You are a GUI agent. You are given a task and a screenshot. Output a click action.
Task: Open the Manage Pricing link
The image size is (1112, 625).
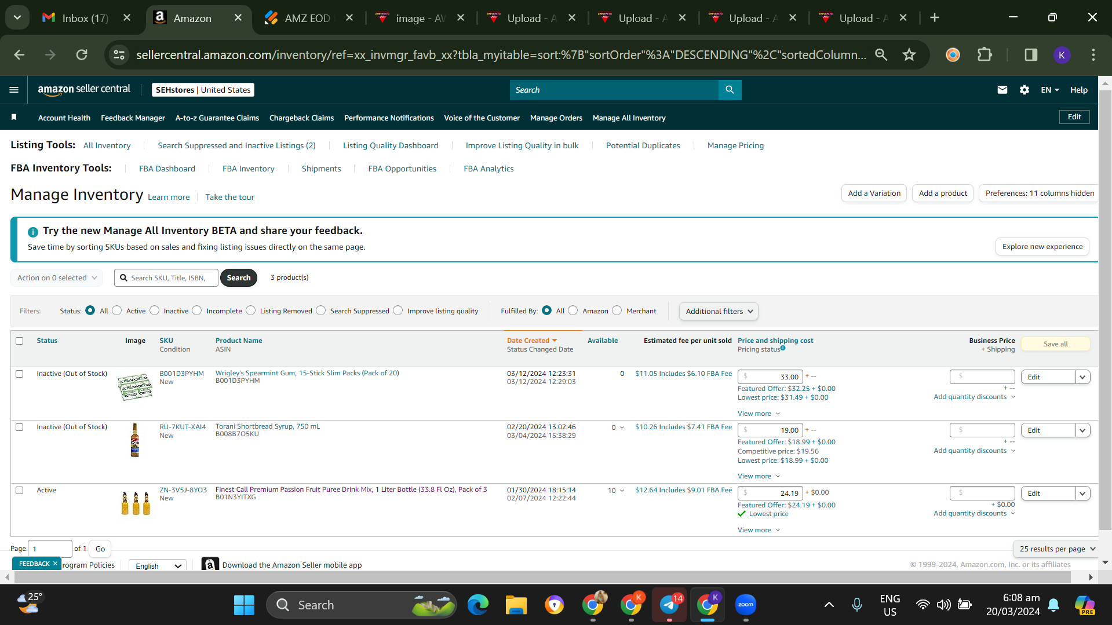(735, 145)
